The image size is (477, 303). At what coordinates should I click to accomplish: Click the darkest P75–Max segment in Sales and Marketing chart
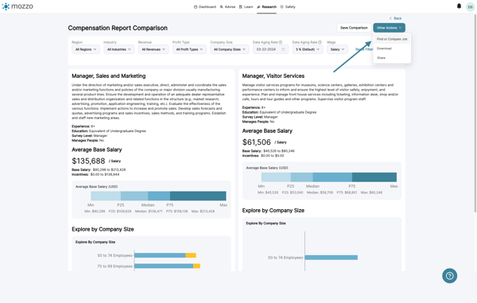[198, 196]
